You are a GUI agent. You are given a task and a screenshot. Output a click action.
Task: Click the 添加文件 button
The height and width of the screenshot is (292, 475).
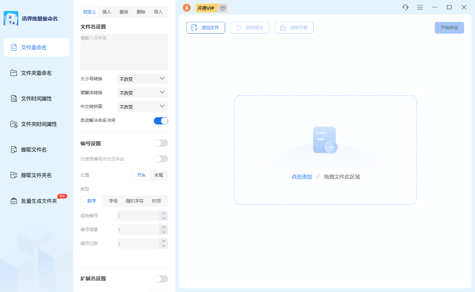click(x=205, y=27)
